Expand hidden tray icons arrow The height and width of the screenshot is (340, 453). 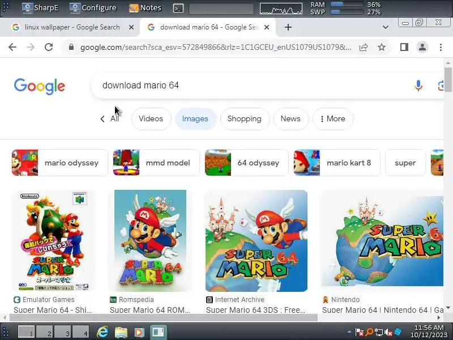[x=349, y=332]
